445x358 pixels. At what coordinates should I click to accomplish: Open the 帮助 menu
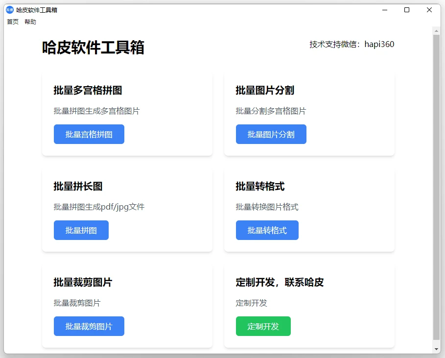pos(30,22)
